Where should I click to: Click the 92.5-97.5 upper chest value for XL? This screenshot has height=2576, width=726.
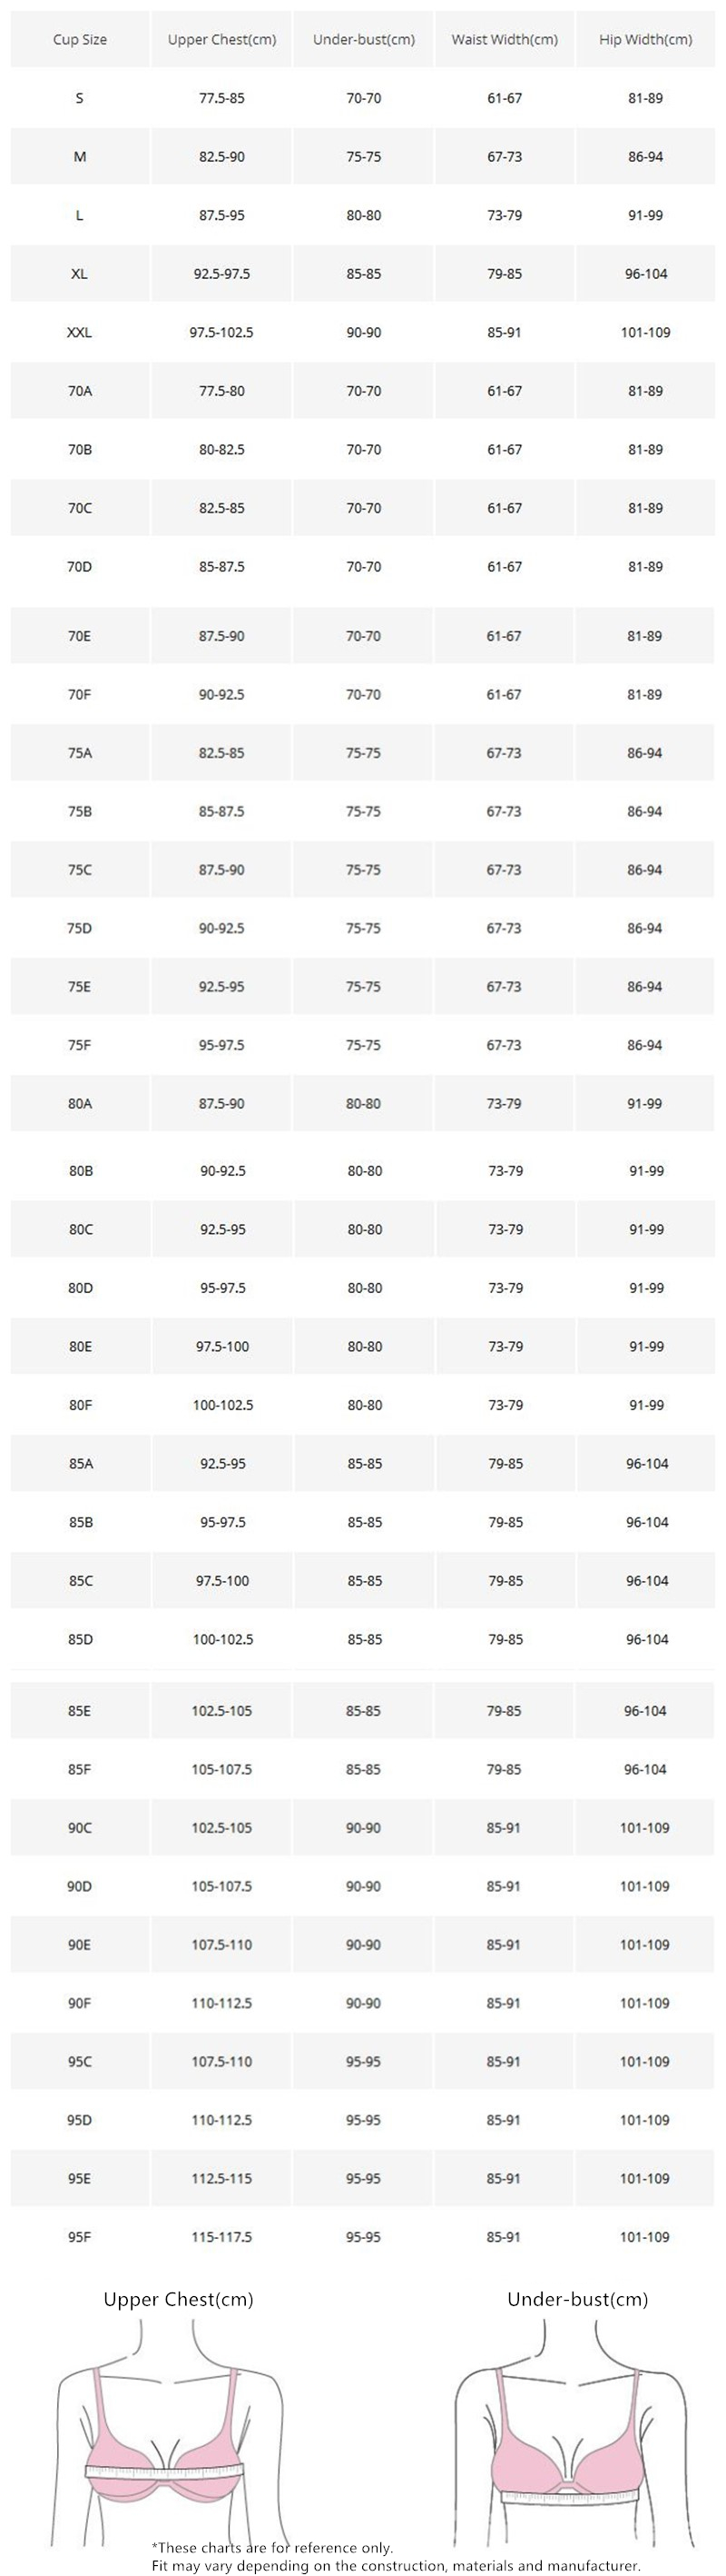(221, 274)
